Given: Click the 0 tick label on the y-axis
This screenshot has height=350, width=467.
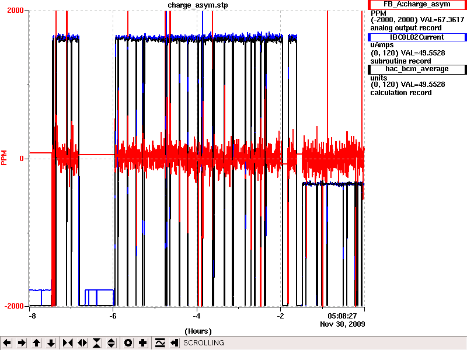Looking at the screenshot, I should tap(22, 159).
